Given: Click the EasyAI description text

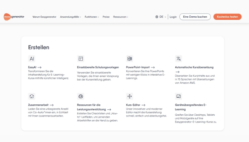Looking at the screenshot, I should [x=49, y=75].
